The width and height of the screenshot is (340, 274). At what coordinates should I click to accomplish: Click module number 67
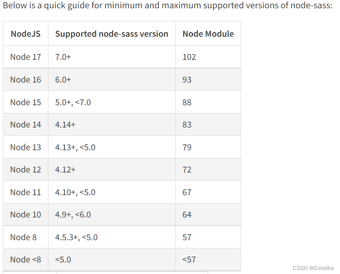[187, 192]
